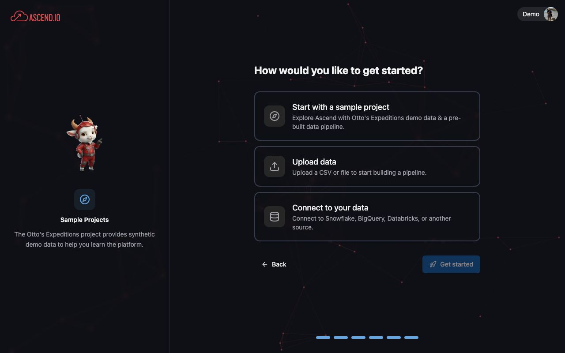Viewport: 565px width, 353px height.
Task: Click the database icon beside Connect to your data
Action: click(x=274, y=217)
